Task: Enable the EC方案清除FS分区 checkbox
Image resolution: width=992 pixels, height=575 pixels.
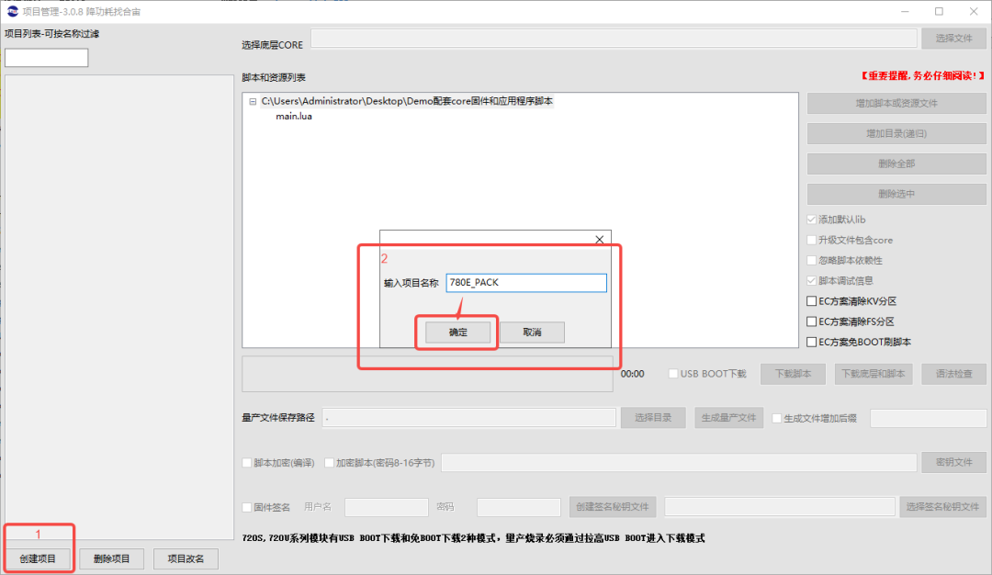Action: click(x=812, y=321)
